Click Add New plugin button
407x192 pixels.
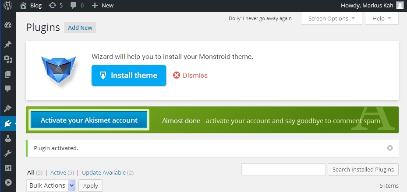[x=80, y=27]
